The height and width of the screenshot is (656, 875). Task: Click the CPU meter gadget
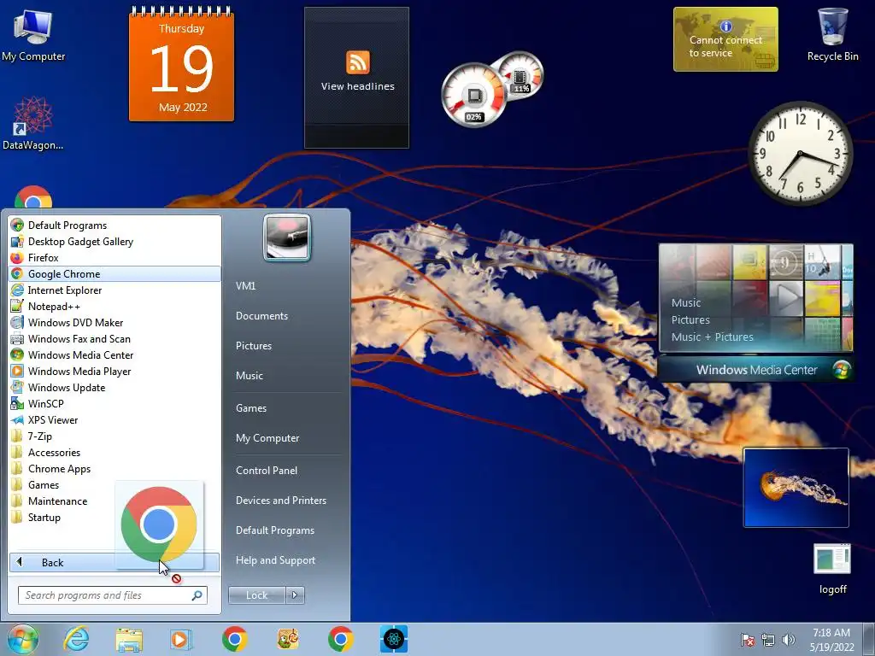(473, 95)
